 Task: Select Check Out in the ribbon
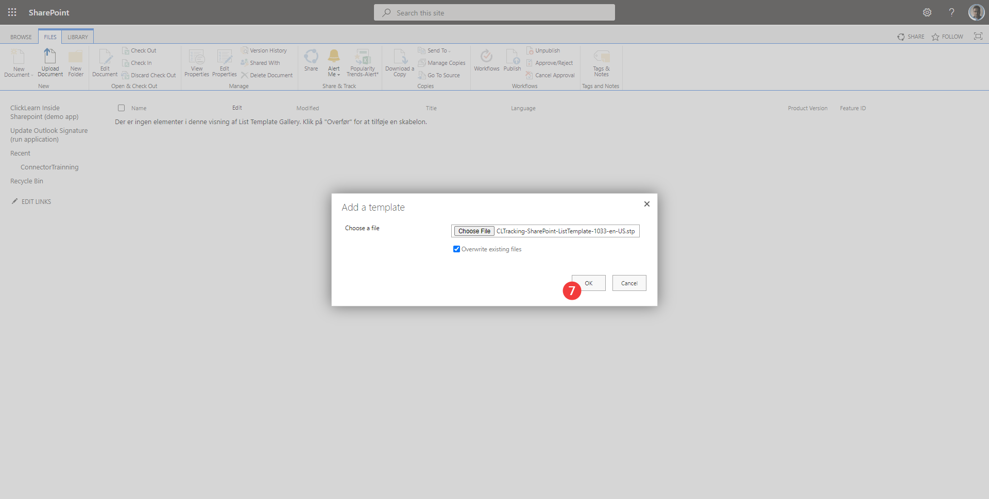point(139,50)
